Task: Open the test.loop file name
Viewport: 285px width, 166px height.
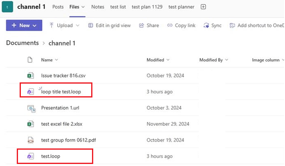Action: (51, 156)
